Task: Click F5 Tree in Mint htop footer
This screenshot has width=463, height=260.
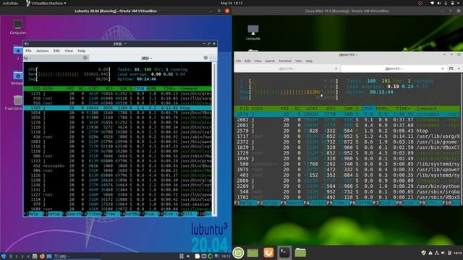Action: point(339,203)
